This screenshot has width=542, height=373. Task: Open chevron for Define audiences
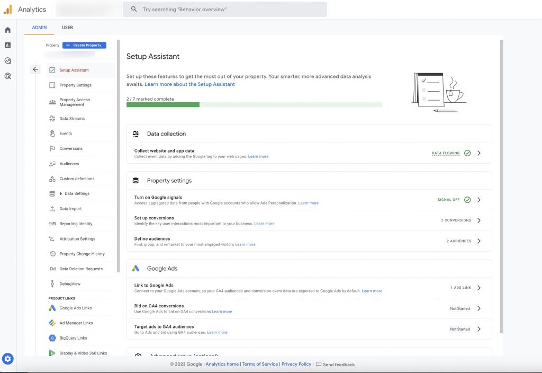478,241
